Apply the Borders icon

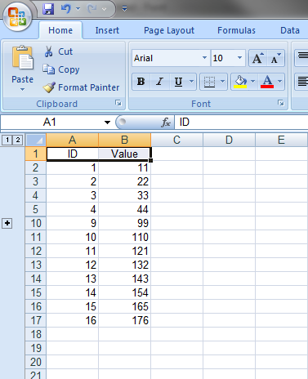tap(209, 82)
